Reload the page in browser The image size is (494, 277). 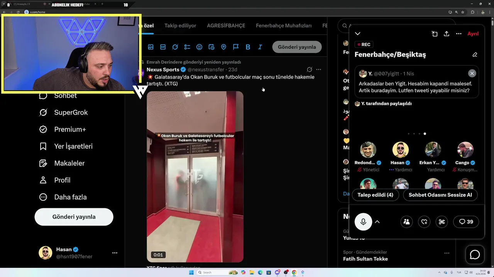(x=18, y=12)
